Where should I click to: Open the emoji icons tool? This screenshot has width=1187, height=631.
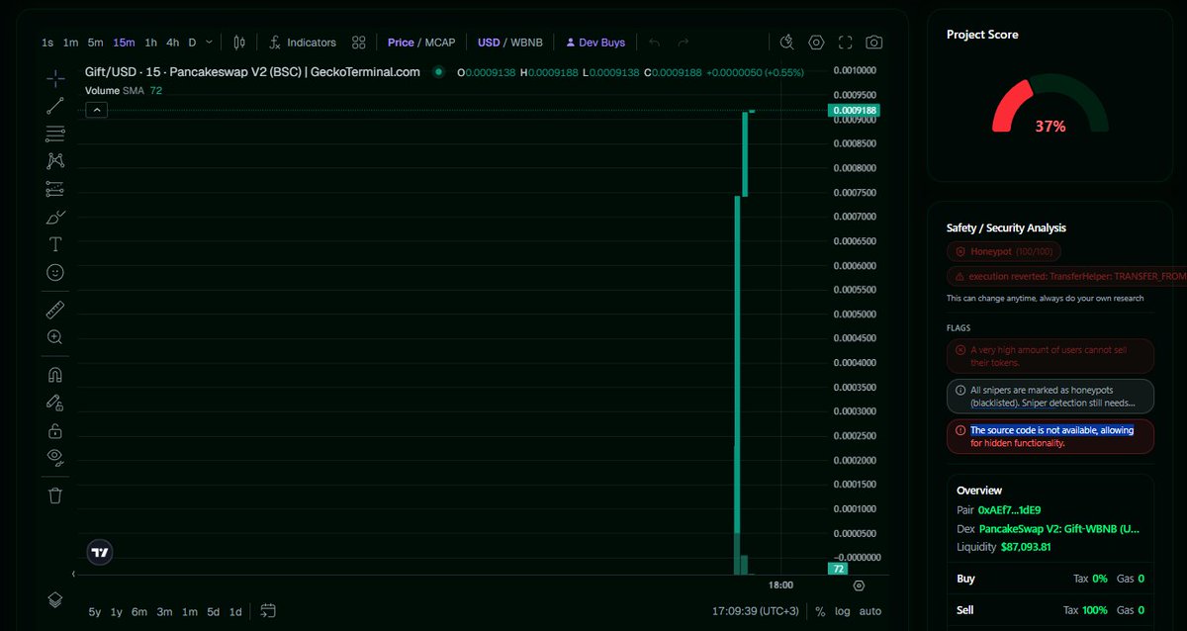(x=55, y=272)
